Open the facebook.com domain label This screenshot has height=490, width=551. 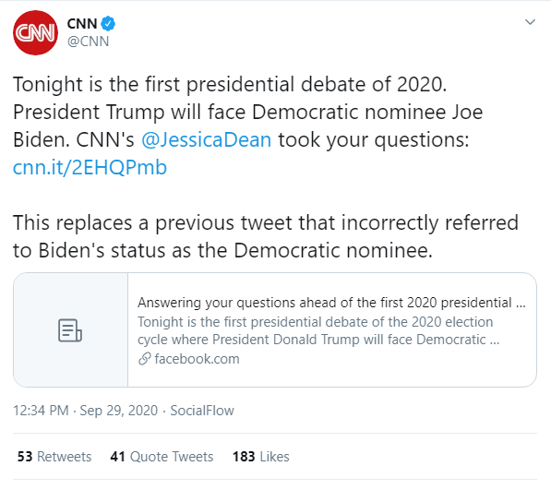[x=197, y=359]
